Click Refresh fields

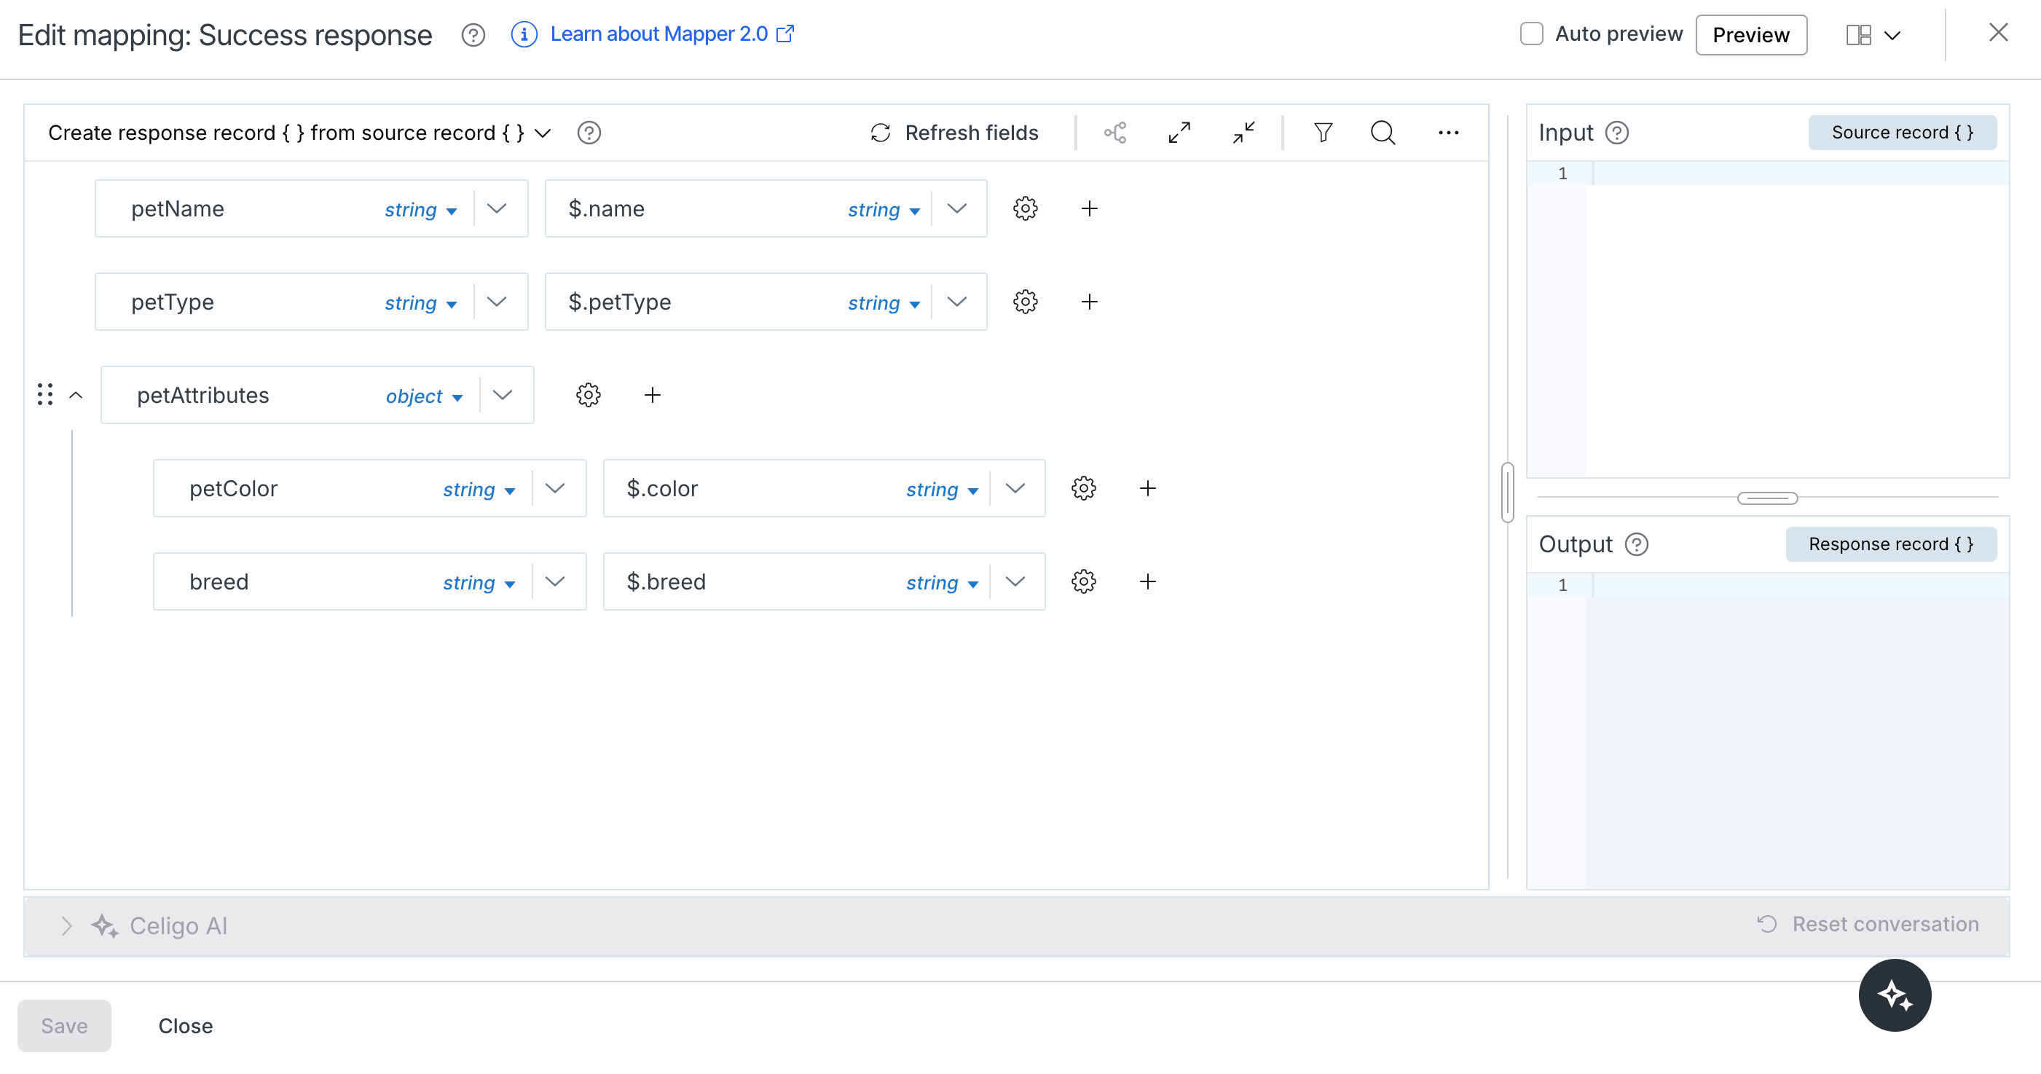click(x=954, y=133)
